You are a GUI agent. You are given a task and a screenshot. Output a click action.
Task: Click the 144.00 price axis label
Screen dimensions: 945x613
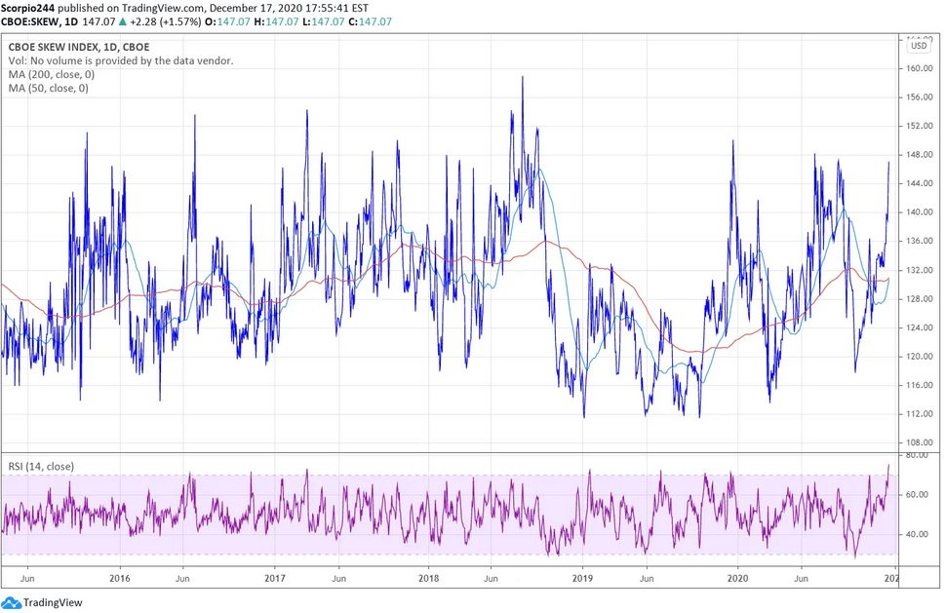tap(920, 183)
